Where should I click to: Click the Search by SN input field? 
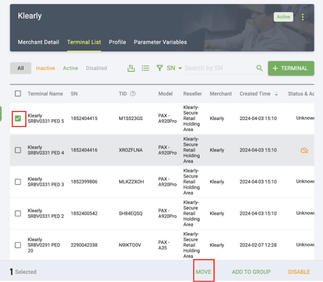(x=220, y=68)
